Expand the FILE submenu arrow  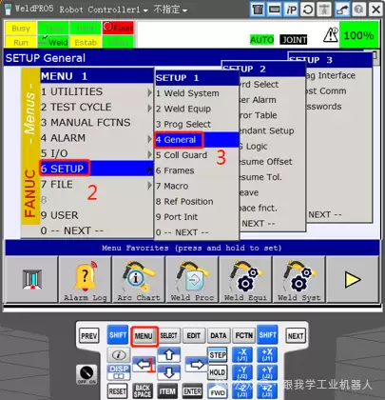[x=149, y=185]
